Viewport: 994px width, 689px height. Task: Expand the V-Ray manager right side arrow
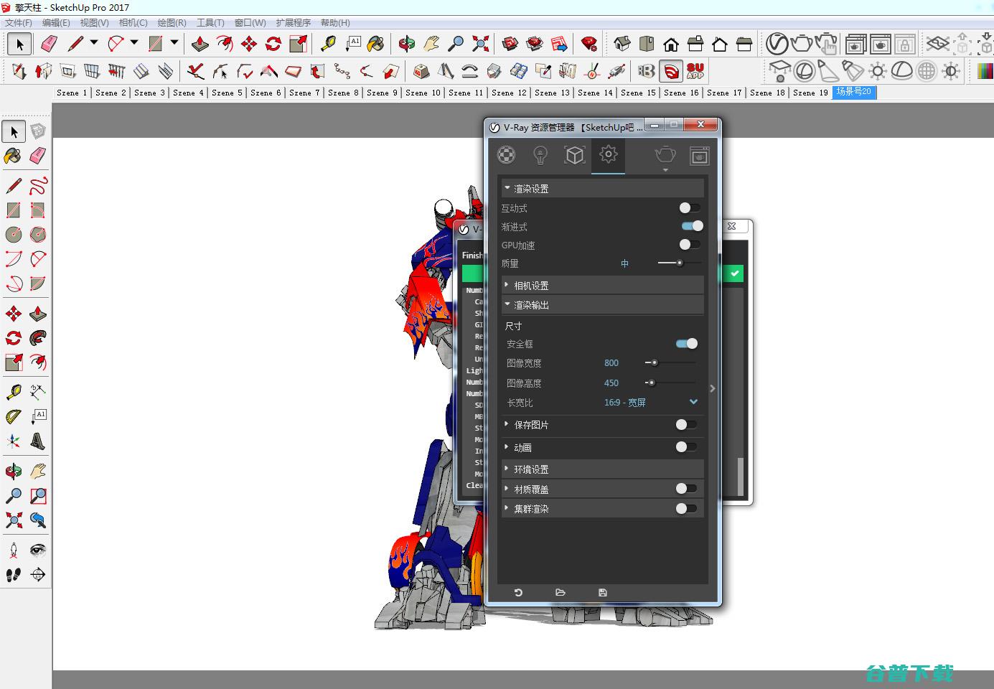(713, 388)
